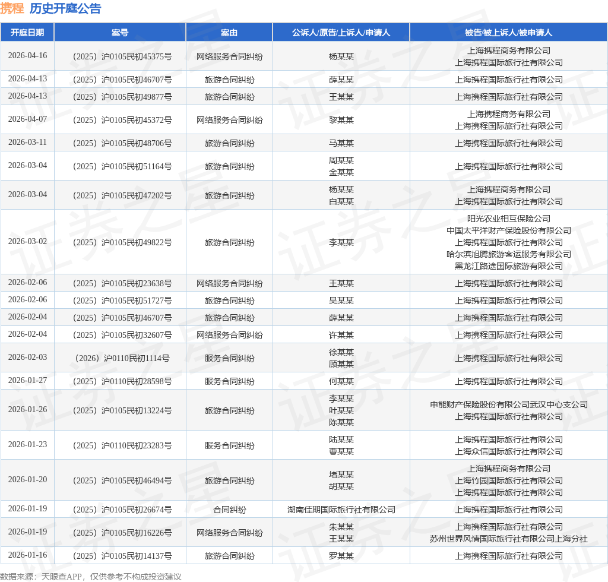
Task: Click plaintiff 金某某
Action: click(341, 173)
